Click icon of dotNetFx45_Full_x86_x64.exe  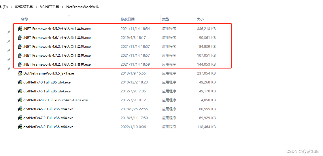coord(20,91)
